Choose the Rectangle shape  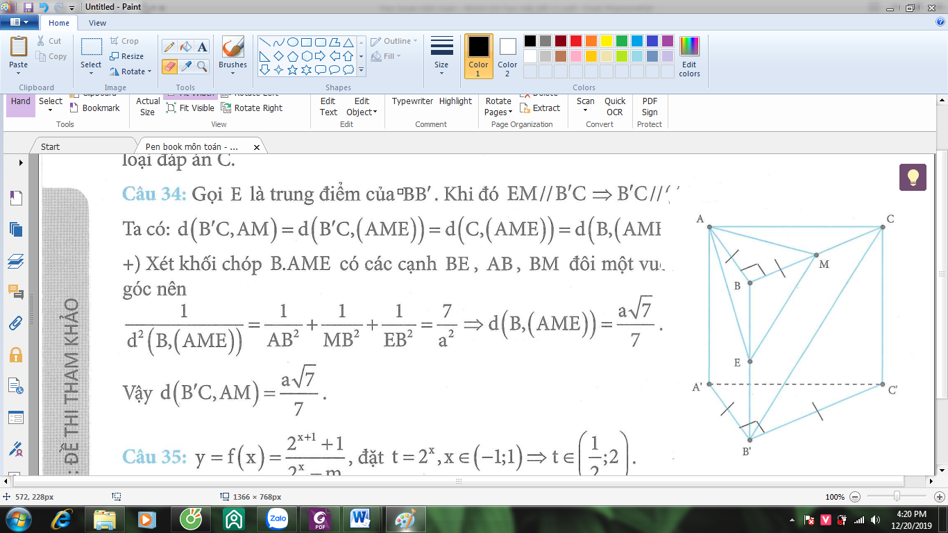click(307, 42)
